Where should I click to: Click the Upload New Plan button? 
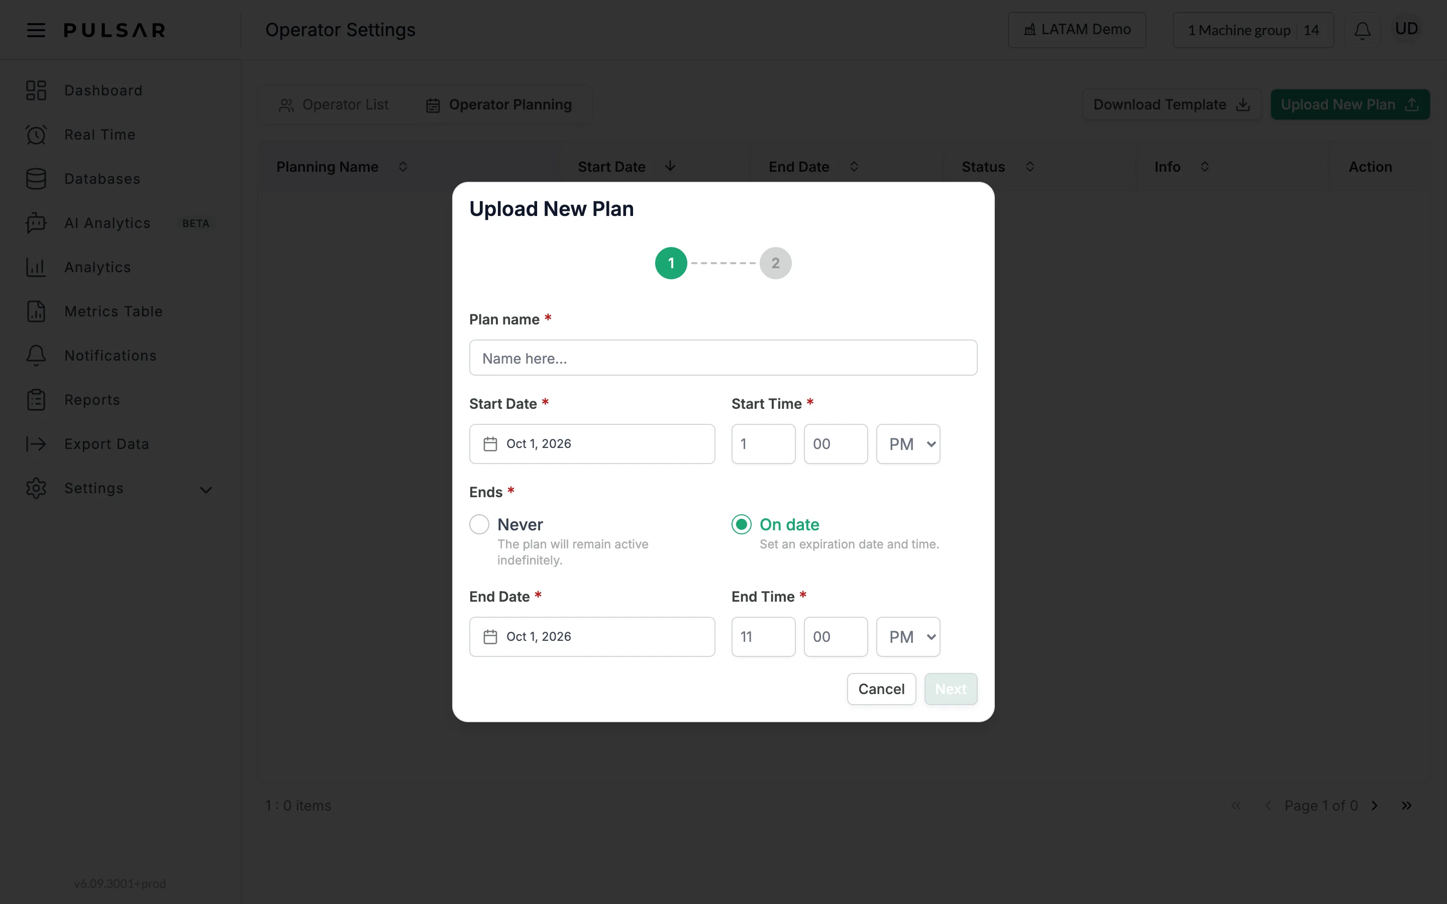(1350, 104)
